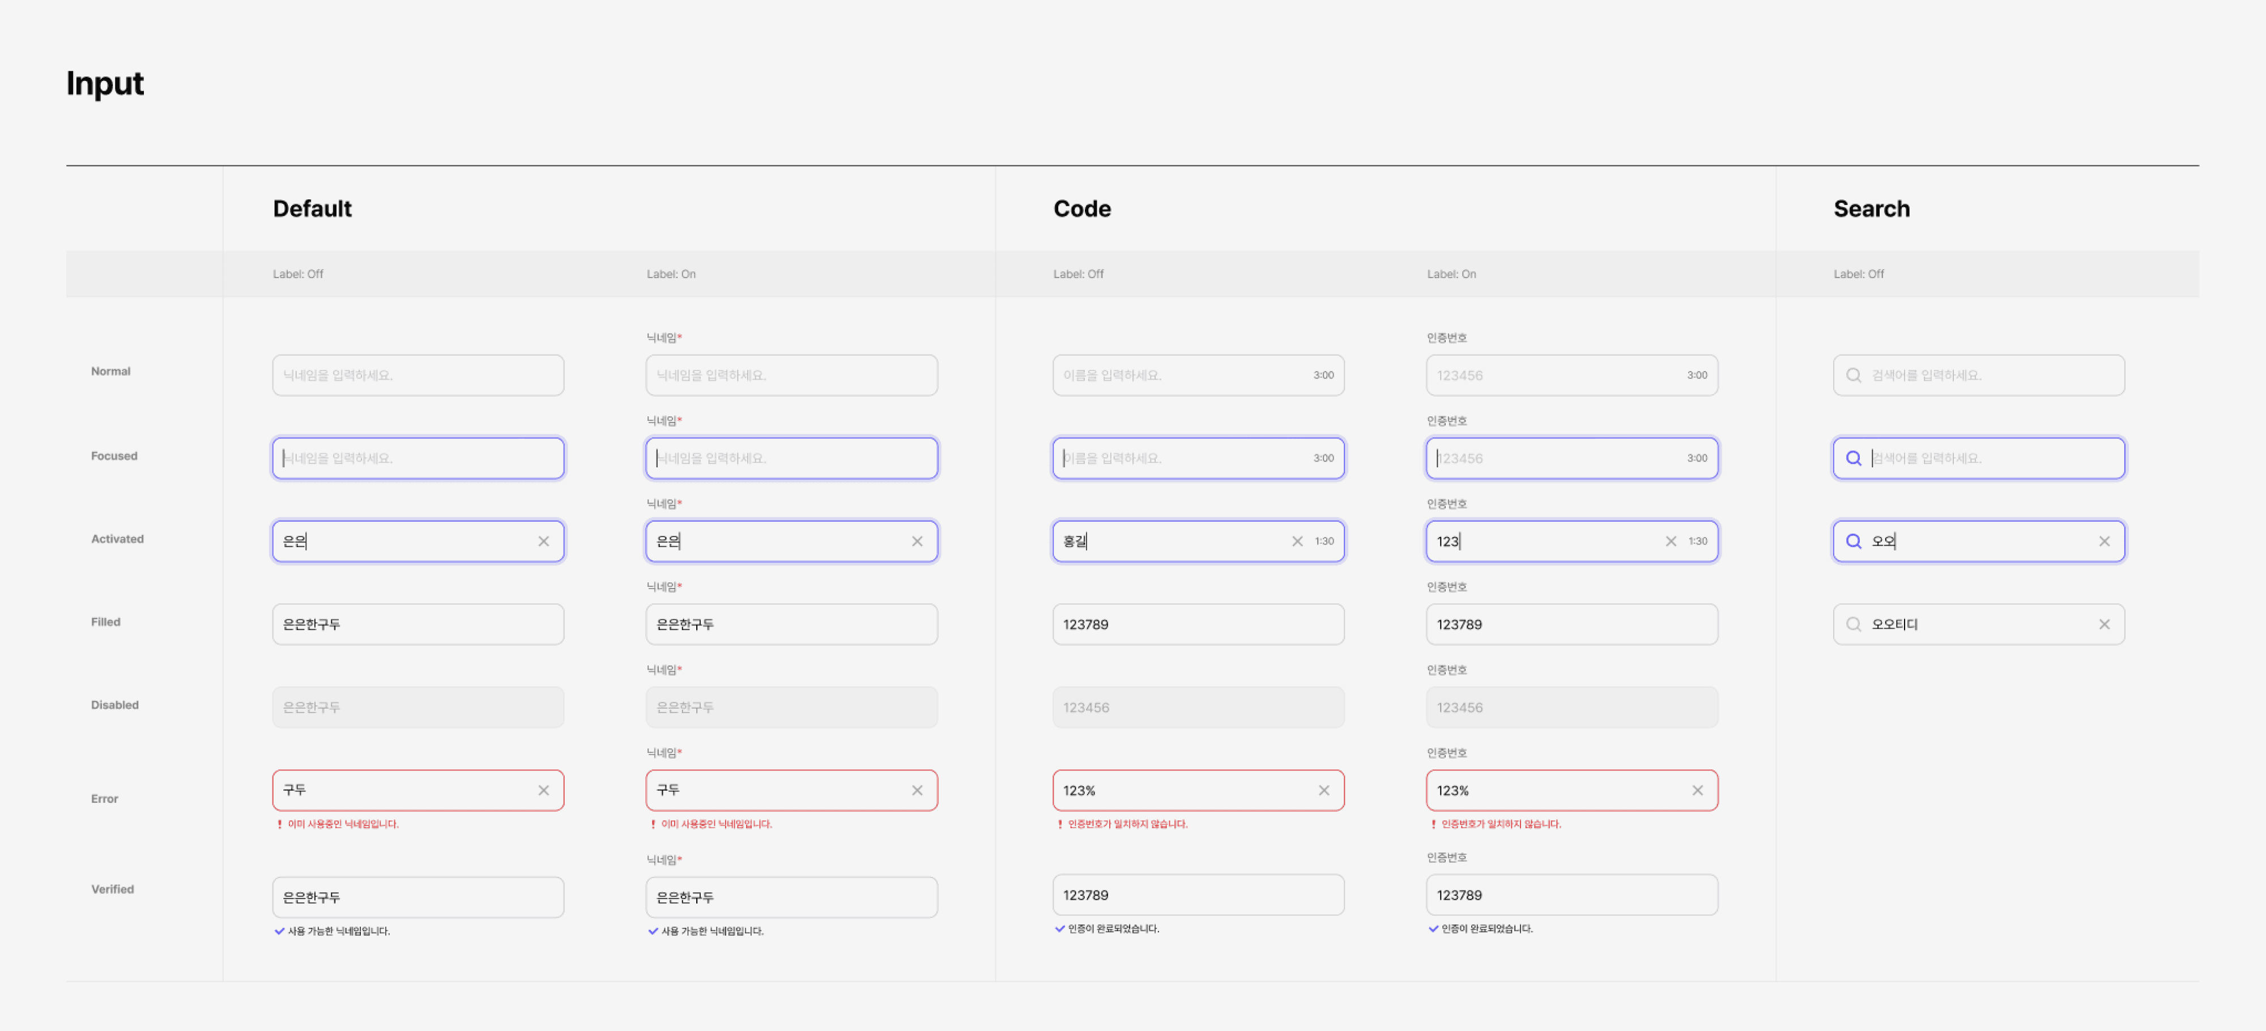Click clear X in Error Code 123% labeled field
Viewport: 2266px width, 1031px height.
[1697, 790]
